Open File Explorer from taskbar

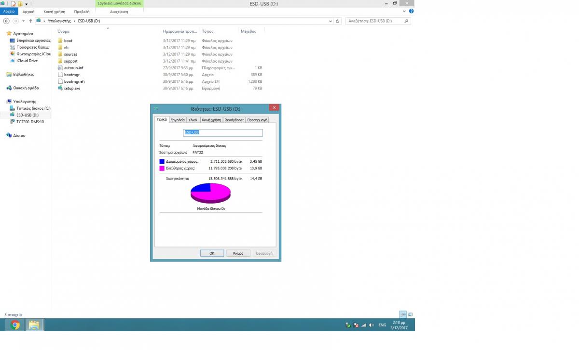34,325
